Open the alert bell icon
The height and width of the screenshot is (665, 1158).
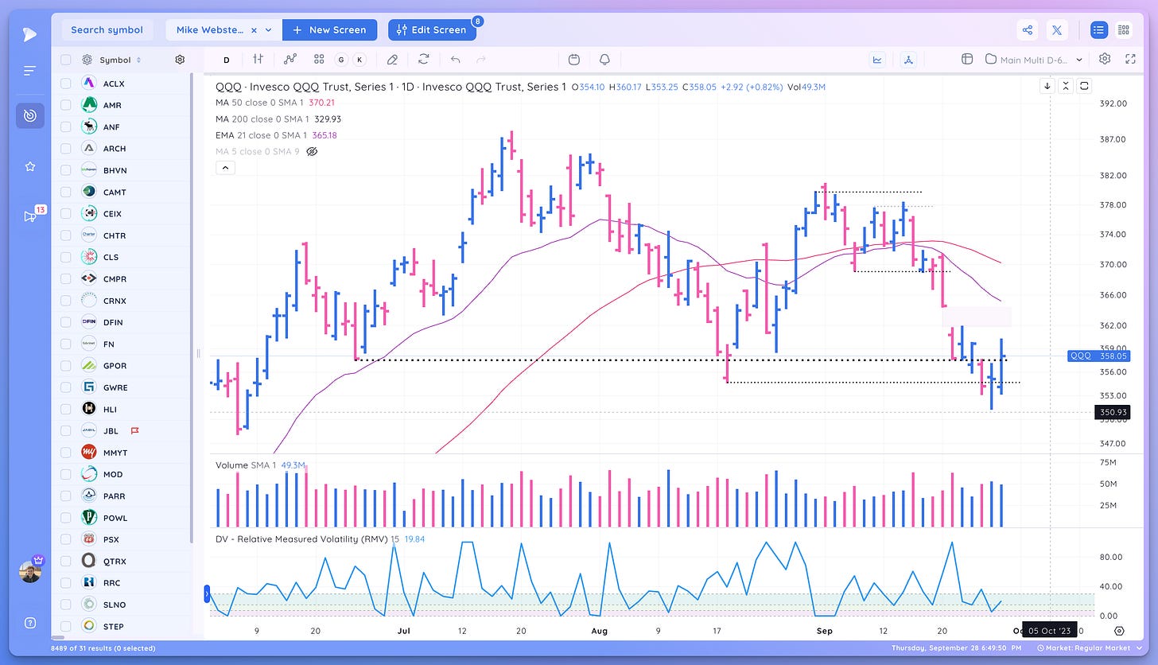pyautogui.click(x=604, y=59)
